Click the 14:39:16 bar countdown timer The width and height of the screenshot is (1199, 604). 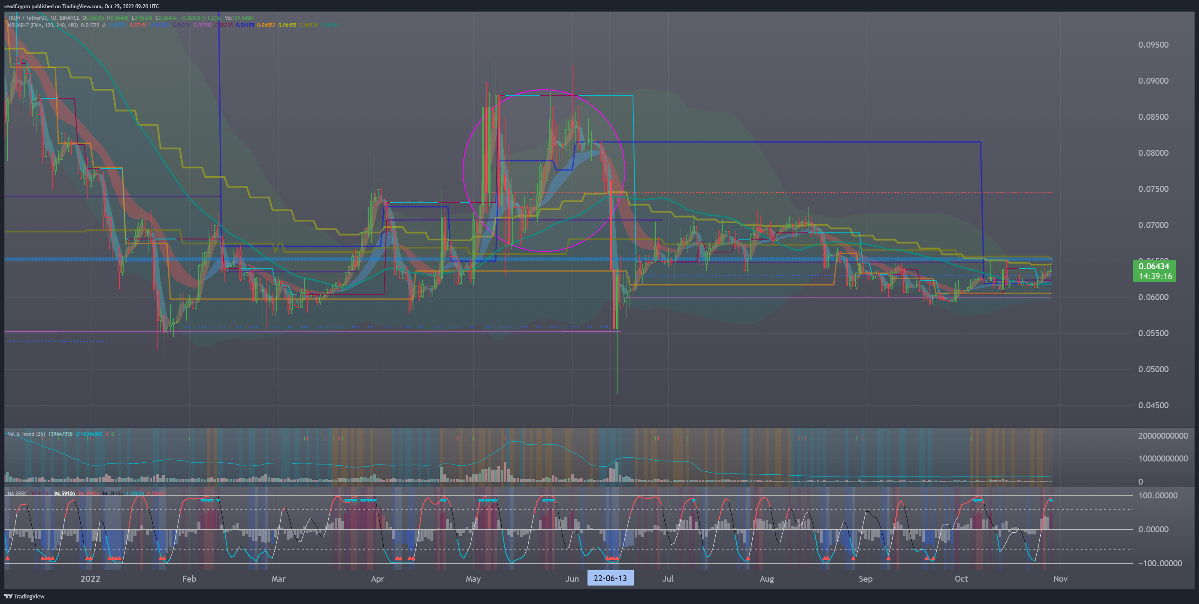pyautogui.click(x=1155, y=276)
